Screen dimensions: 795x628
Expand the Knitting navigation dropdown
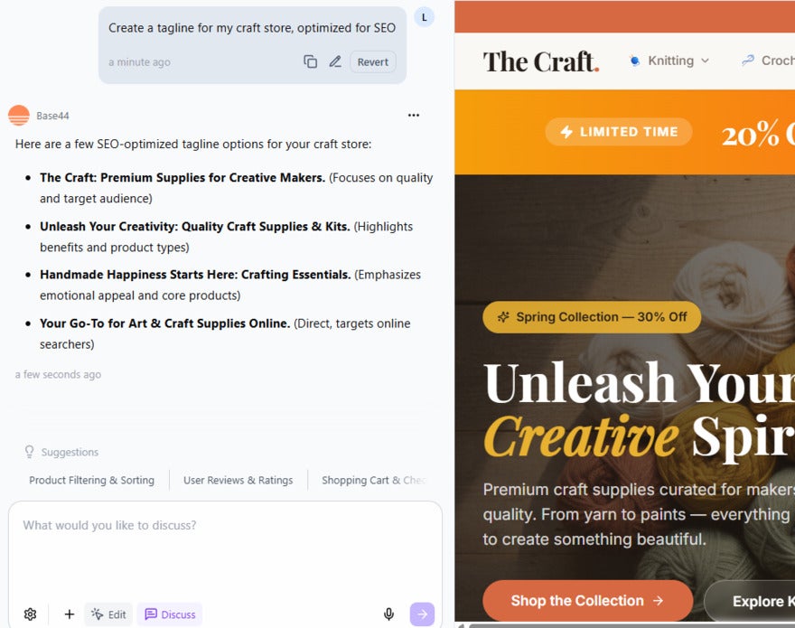[x=669, y=61]
